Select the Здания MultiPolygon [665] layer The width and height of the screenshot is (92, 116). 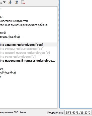coord(21,45)
